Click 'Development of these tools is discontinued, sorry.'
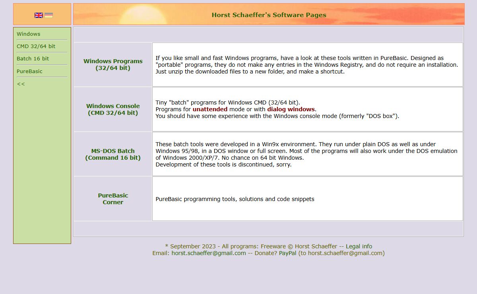This screenshot has height=294, width=477. [x=223, y=164]
